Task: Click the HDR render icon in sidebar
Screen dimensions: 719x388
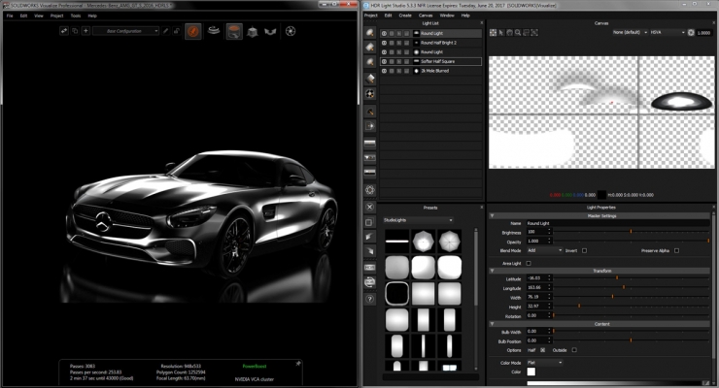Action: click(369, 267)
